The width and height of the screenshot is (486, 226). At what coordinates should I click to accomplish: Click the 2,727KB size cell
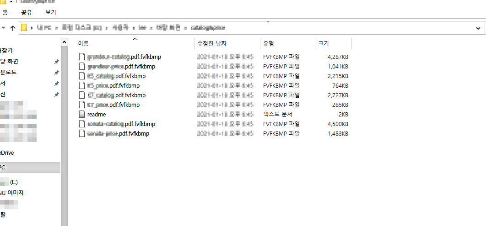338,95
